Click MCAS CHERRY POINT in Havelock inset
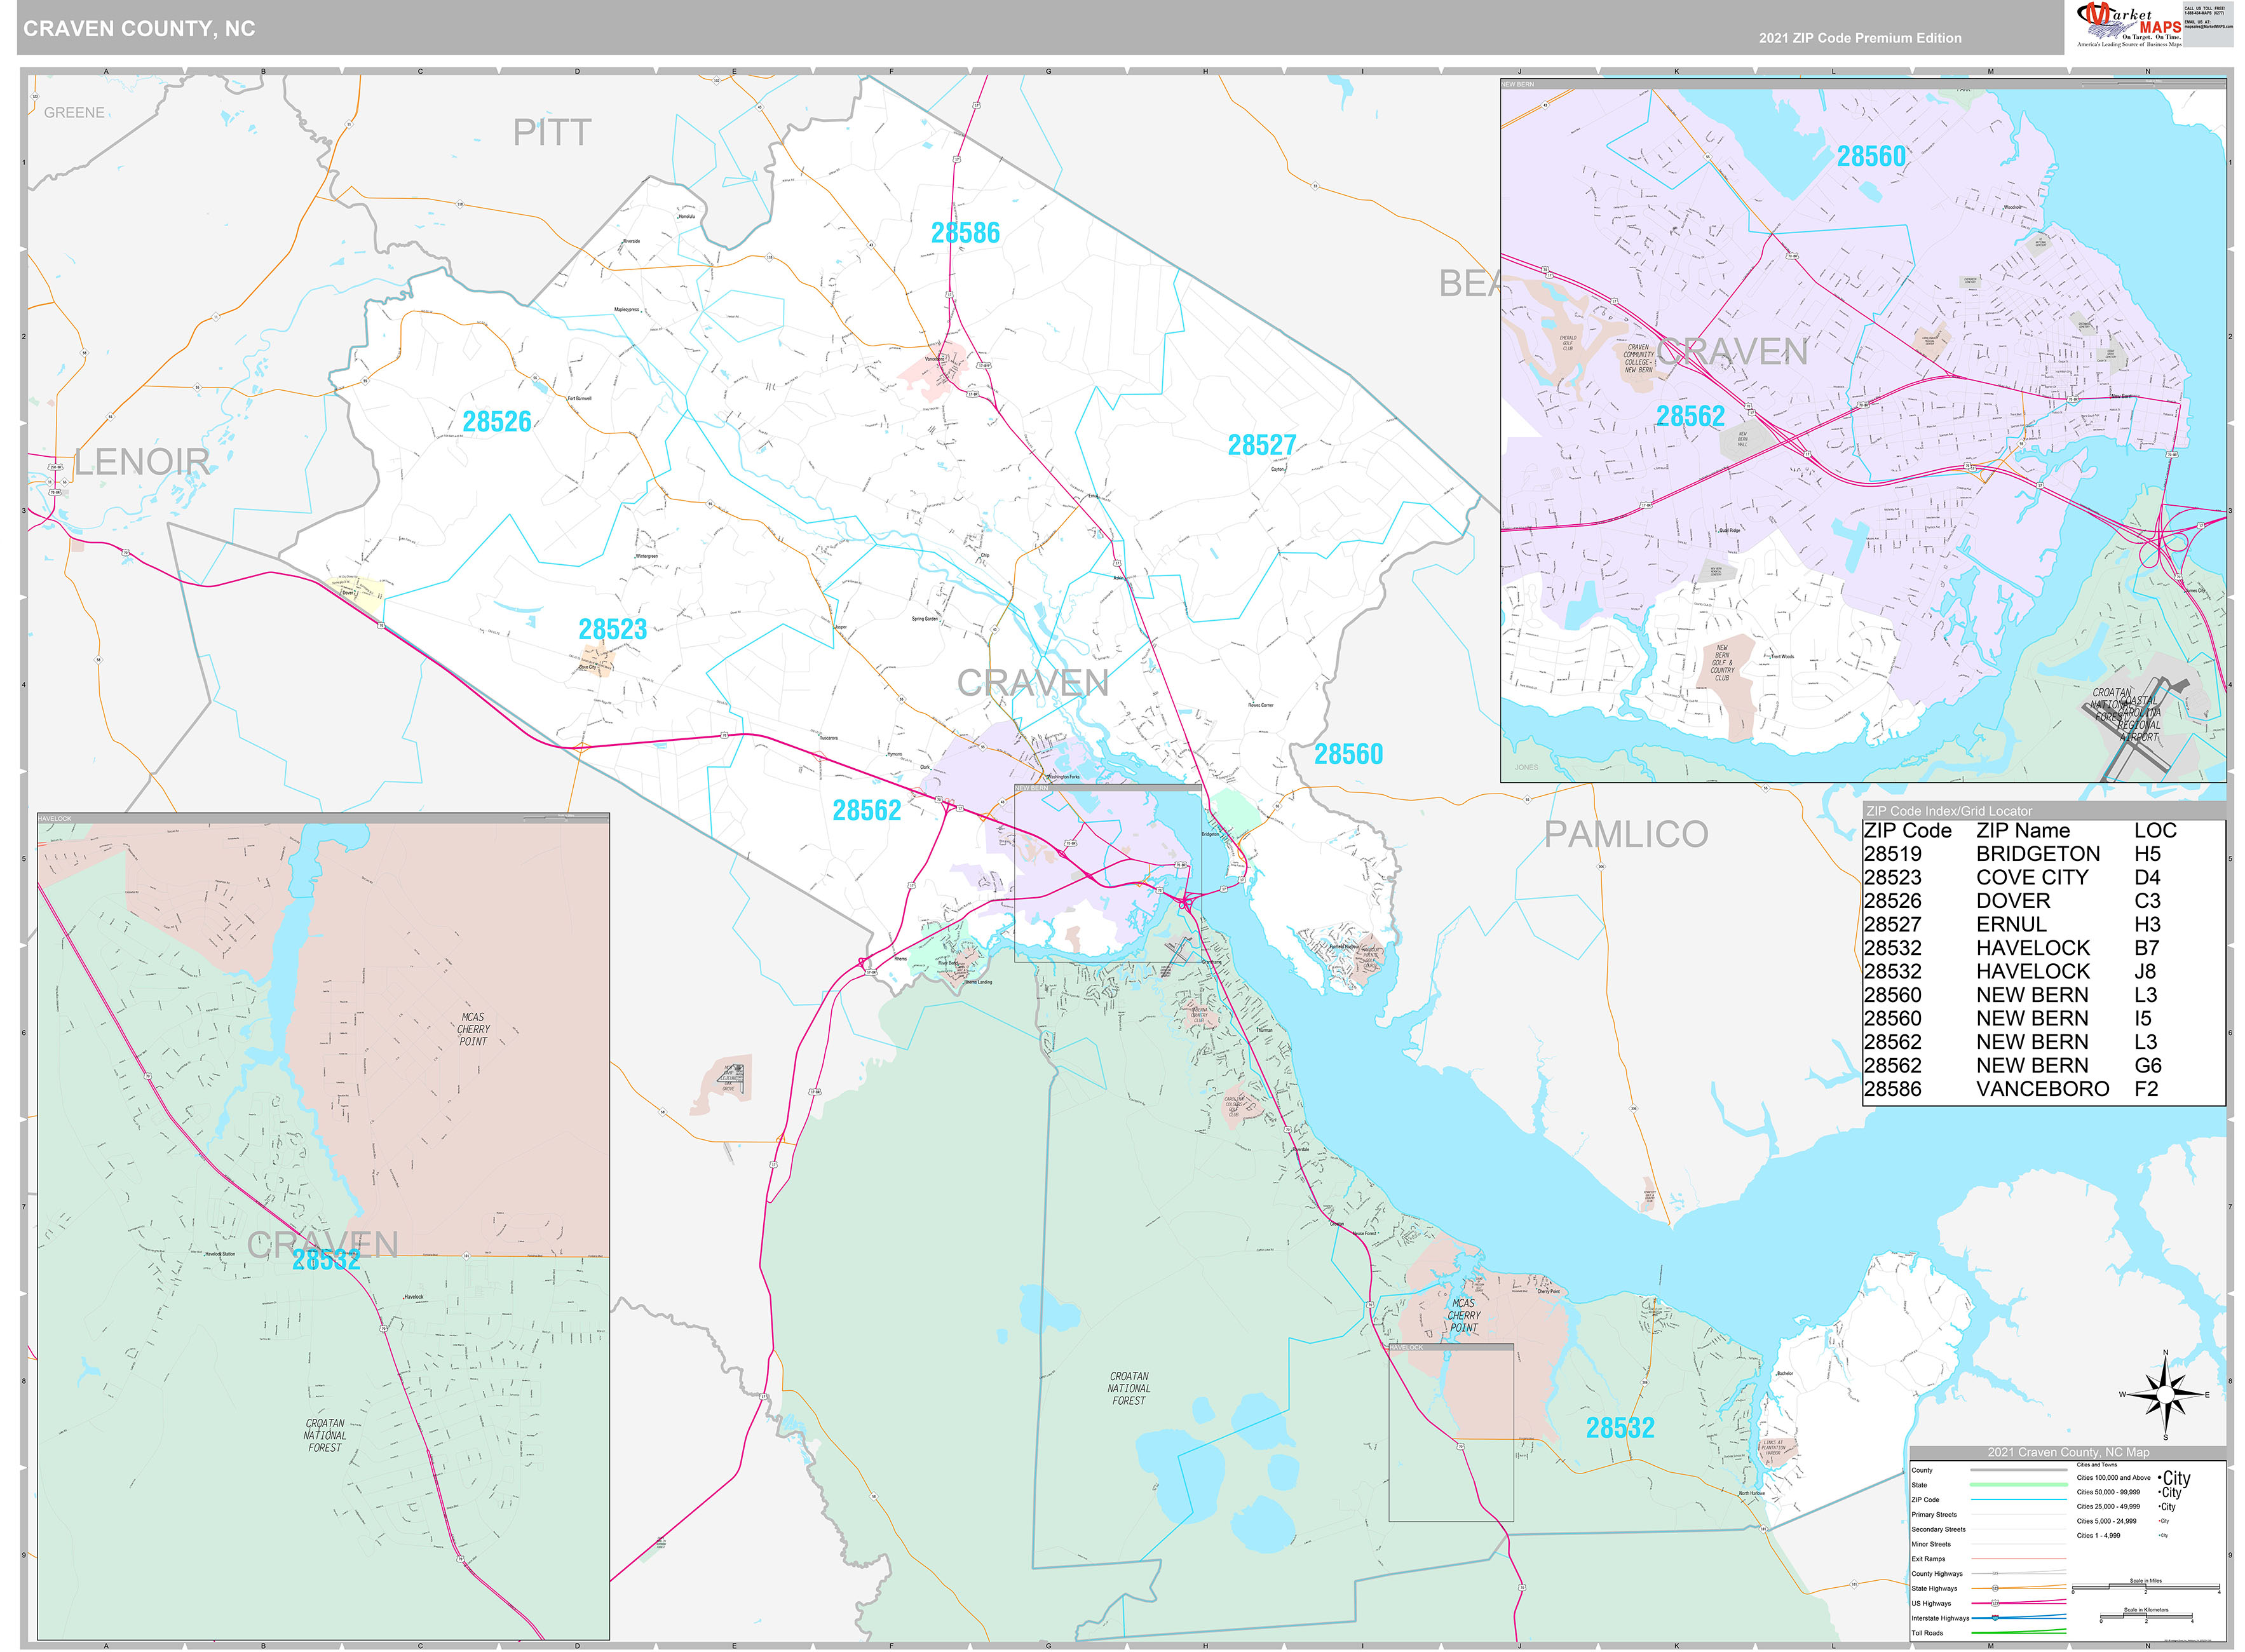 click(473, 1029)
